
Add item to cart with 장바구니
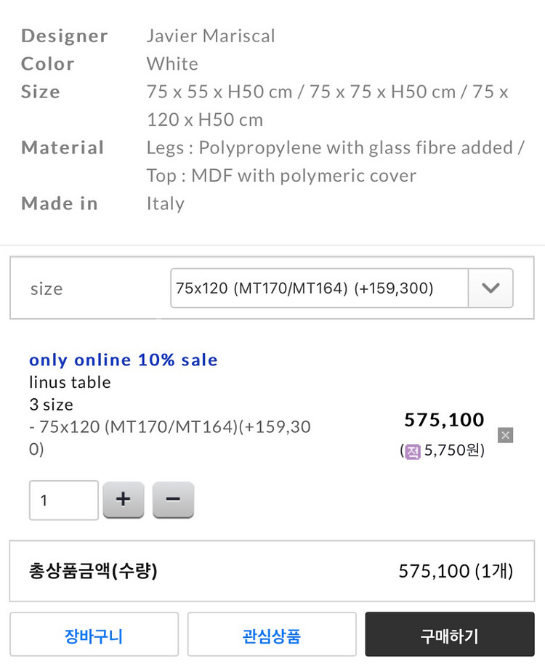pos(94,634)
